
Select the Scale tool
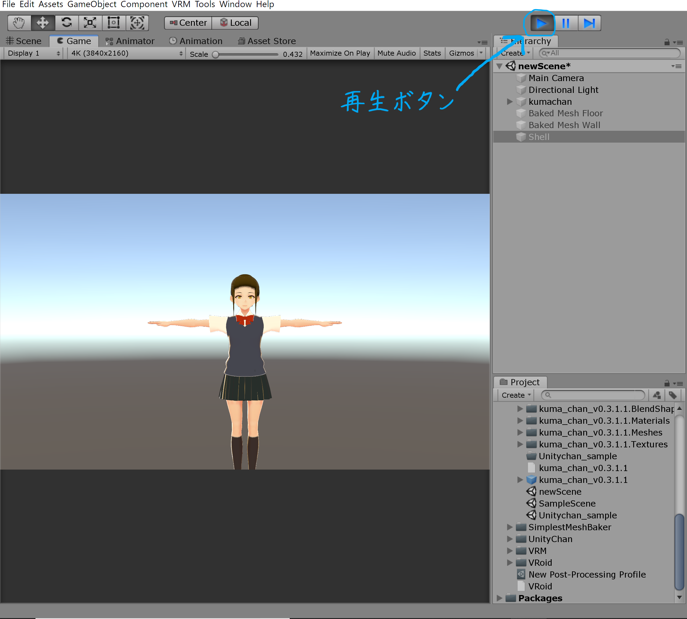click(90, 23)
